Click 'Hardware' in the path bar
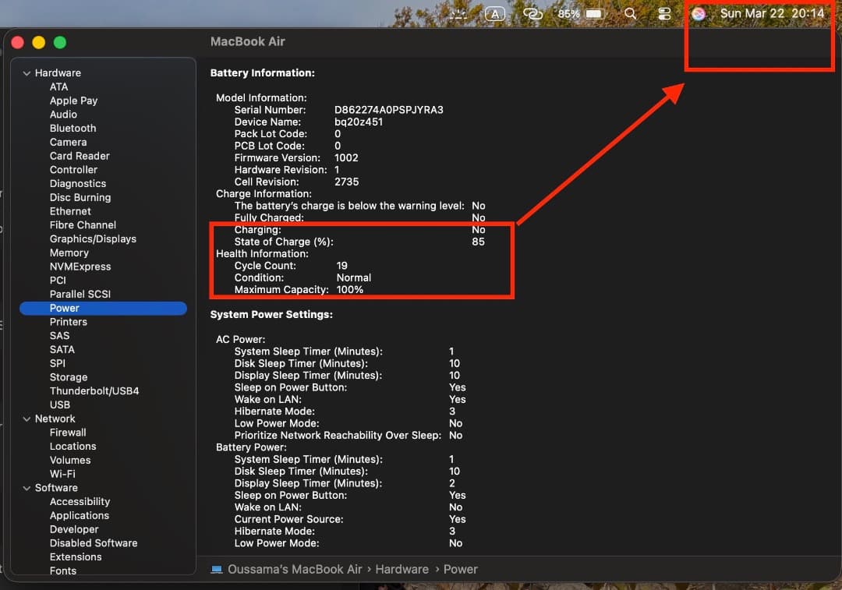The image size is (842, 590). 402,569
